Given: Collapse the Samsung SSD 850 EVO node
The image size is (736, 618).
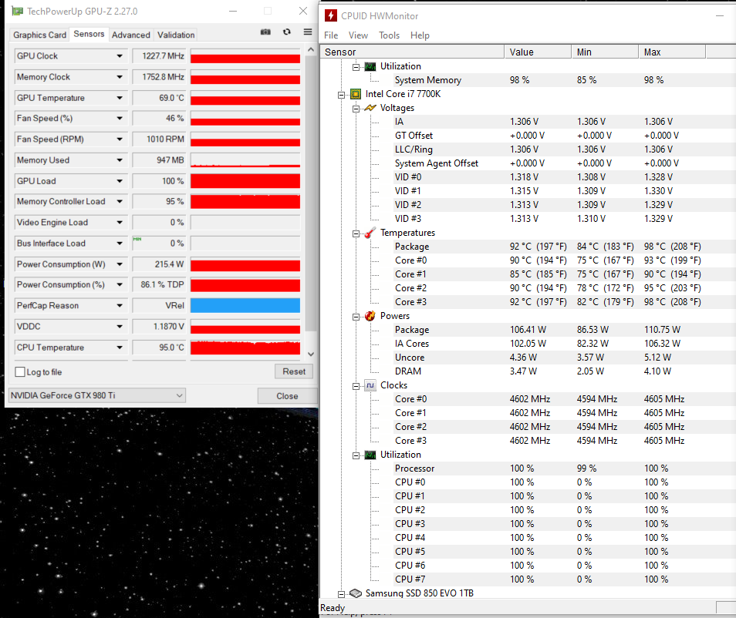Looking at the screenshot, I should click(x=341, y=595).
